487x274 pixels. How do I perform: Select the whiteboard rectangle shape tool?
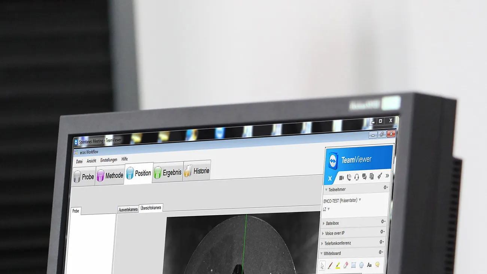coord(353,265)
